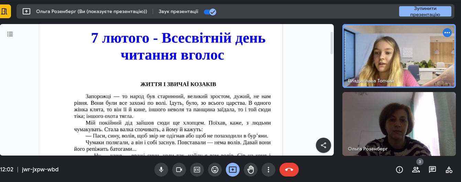Show the participants list
Screen dimensions: 461x182
(x=416, y=170)
